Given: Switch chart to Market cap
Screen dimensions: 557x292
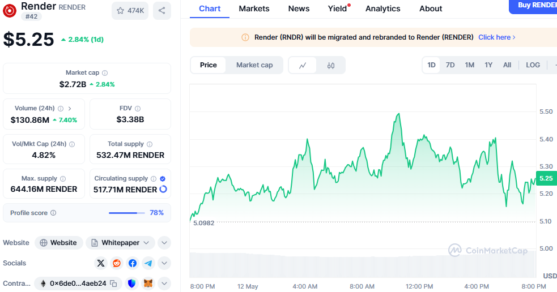Looking at the screenshot, I should [254, 65].
